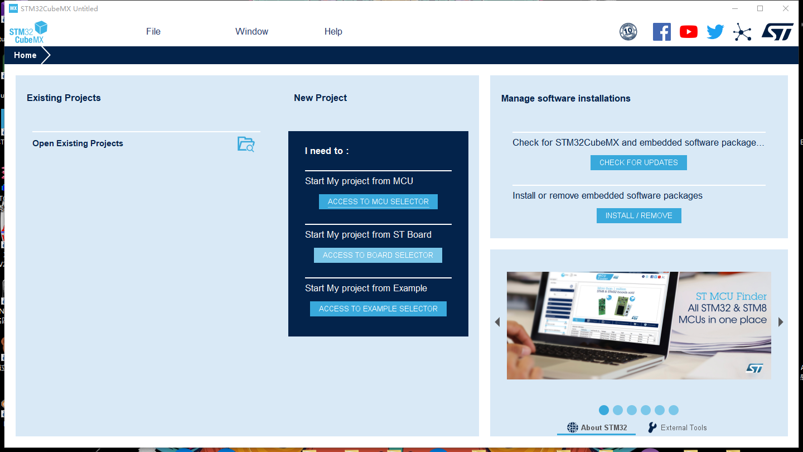Open the File menu
The width and height of the screenshot is (803, 452).
(153, 32)
